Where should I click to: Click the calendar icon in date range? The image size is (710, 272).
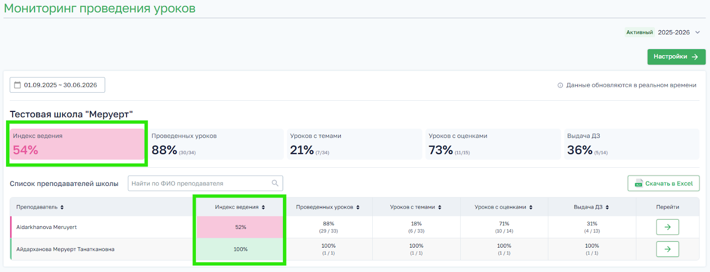click(x=18, y=85)
